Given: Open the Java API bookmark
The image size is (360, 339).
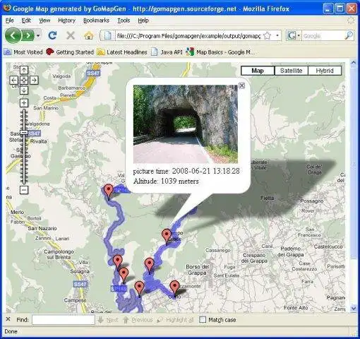Looking at the screenshot, I should pos(167,52).
